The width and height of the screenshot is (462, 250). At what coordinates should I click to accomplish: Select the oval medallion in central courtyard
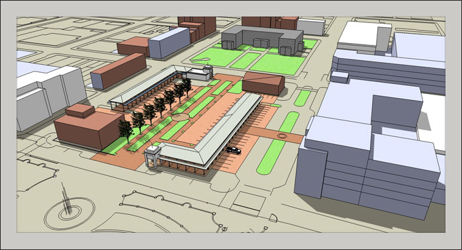pos(180,117)
